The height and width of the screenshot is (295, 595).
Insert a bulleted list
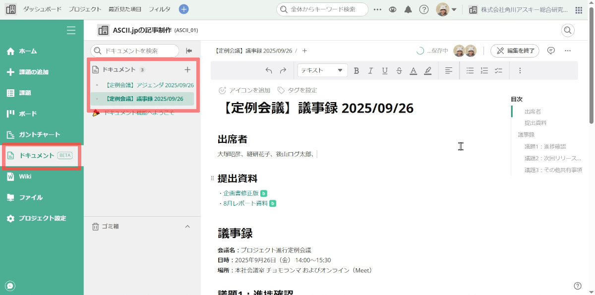tap(470, 70)
